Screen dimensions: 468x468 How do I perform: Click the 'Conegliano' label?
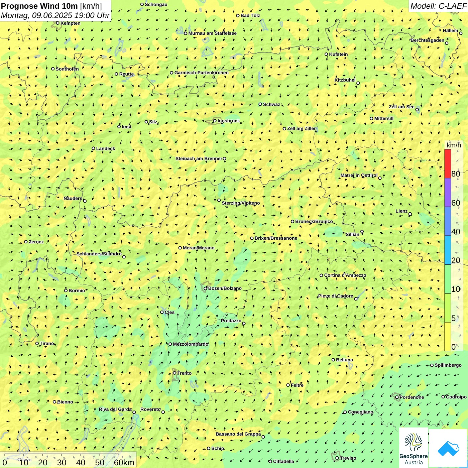coord(360,412)
